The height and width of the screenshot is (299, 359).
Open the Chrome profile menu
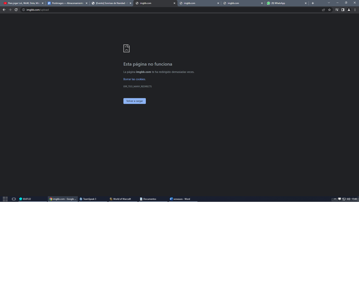(349, 10)
